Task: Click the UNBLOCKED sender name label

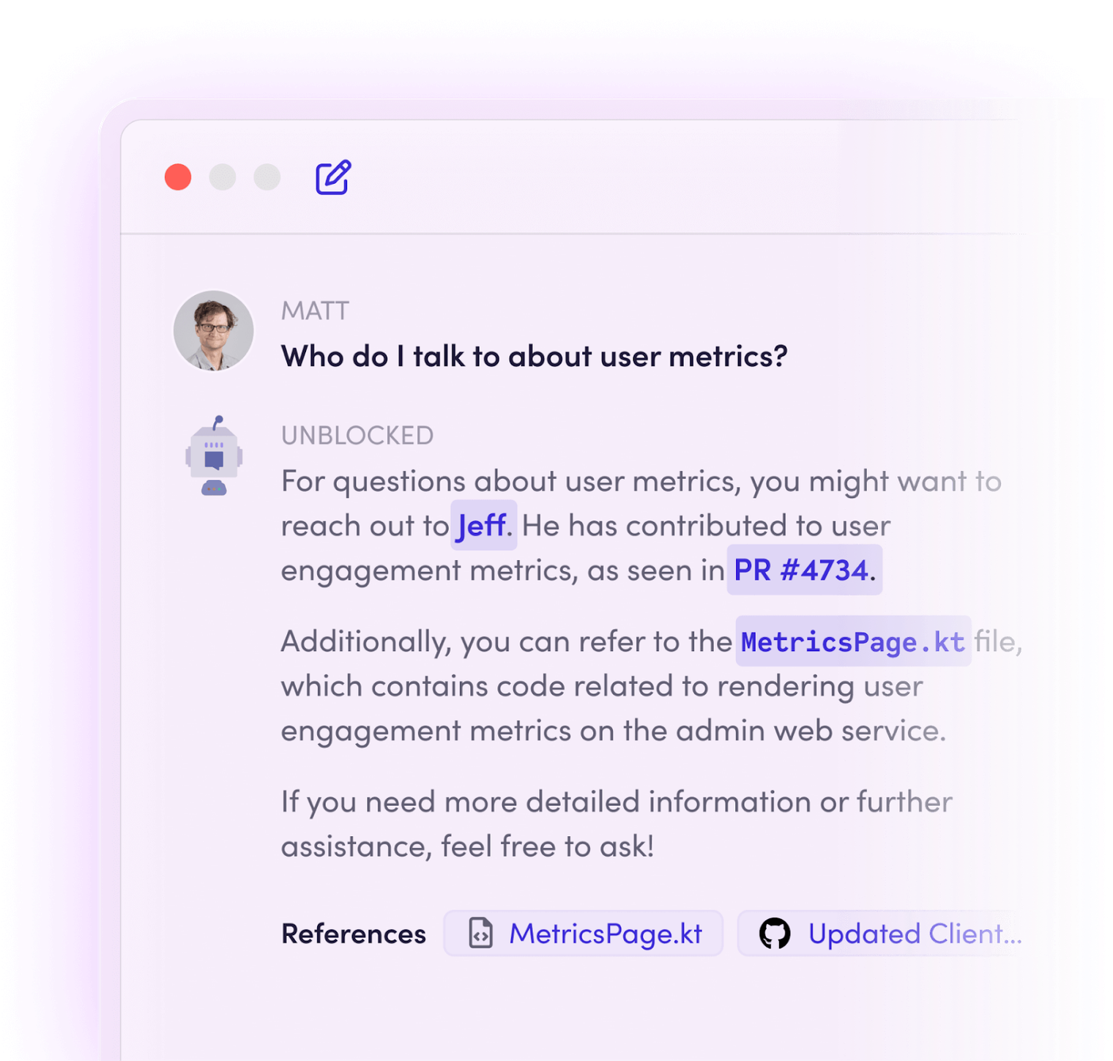Action: (x=357, y=436)
